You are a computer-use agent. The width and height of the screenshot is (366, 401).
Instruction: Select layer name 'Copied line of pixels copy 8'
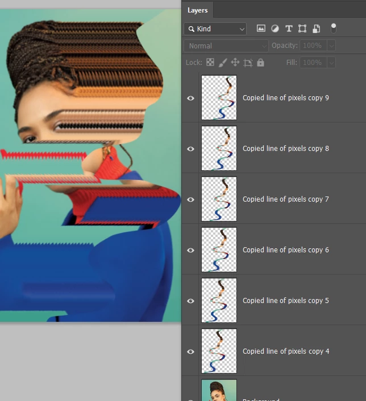click(x=286, y=149)
